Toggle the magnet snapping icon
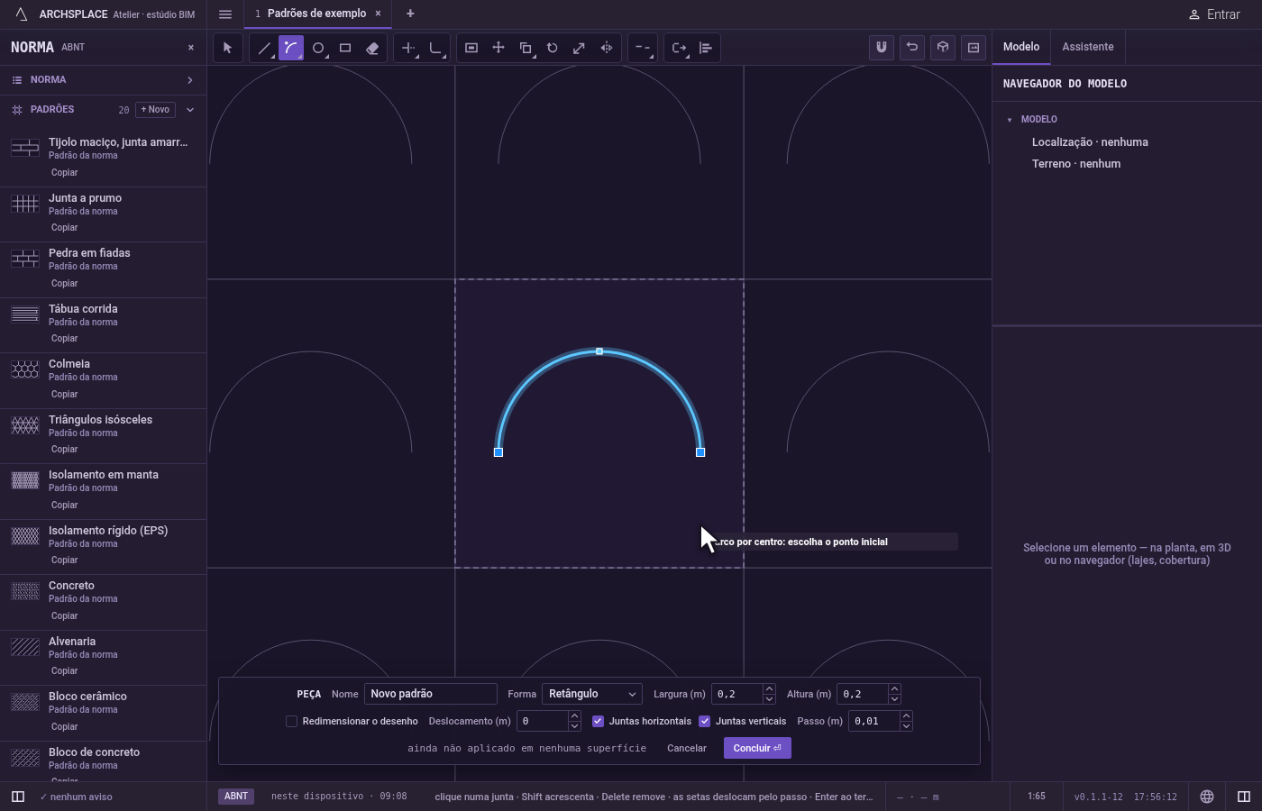This screenshot has width=1262, height=811. 882,48
